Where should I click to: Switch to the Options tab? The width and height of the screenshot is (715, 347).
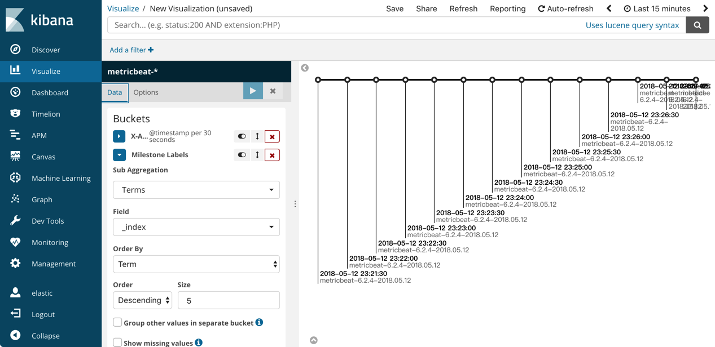point(146,92)
